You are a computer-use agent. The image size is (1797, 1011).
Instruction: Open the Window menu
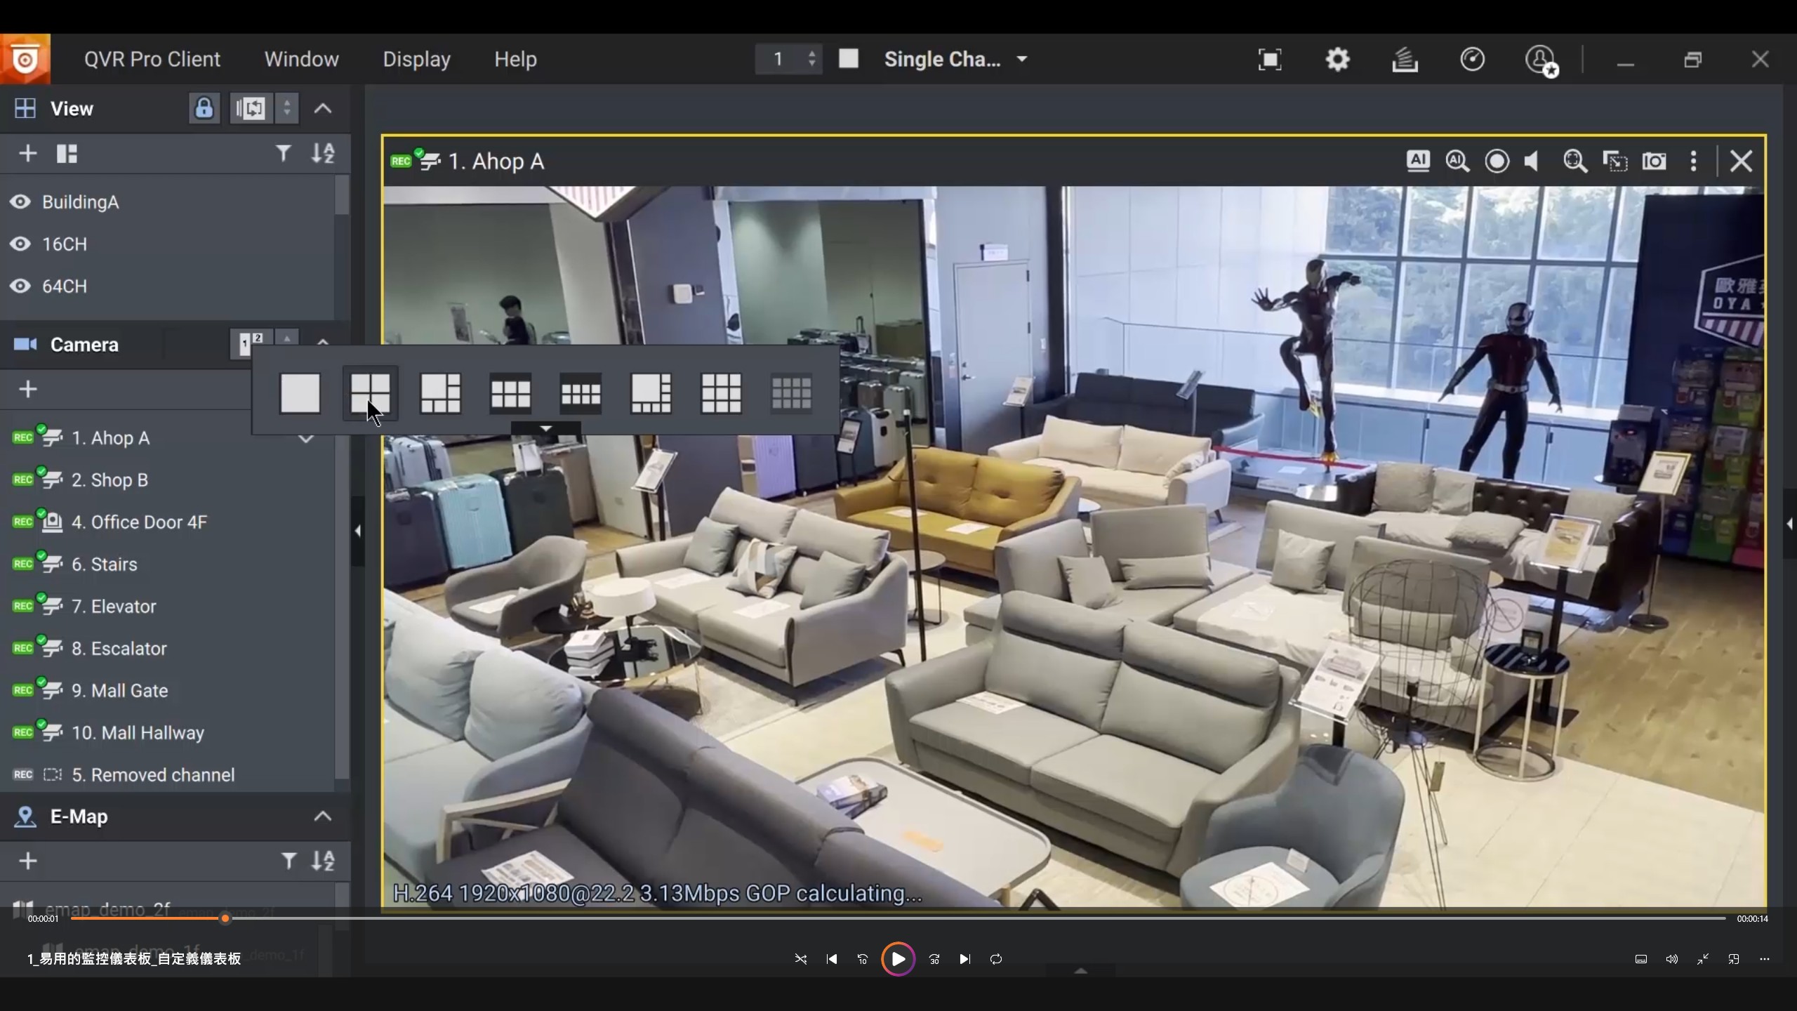[x=301, y=59]
